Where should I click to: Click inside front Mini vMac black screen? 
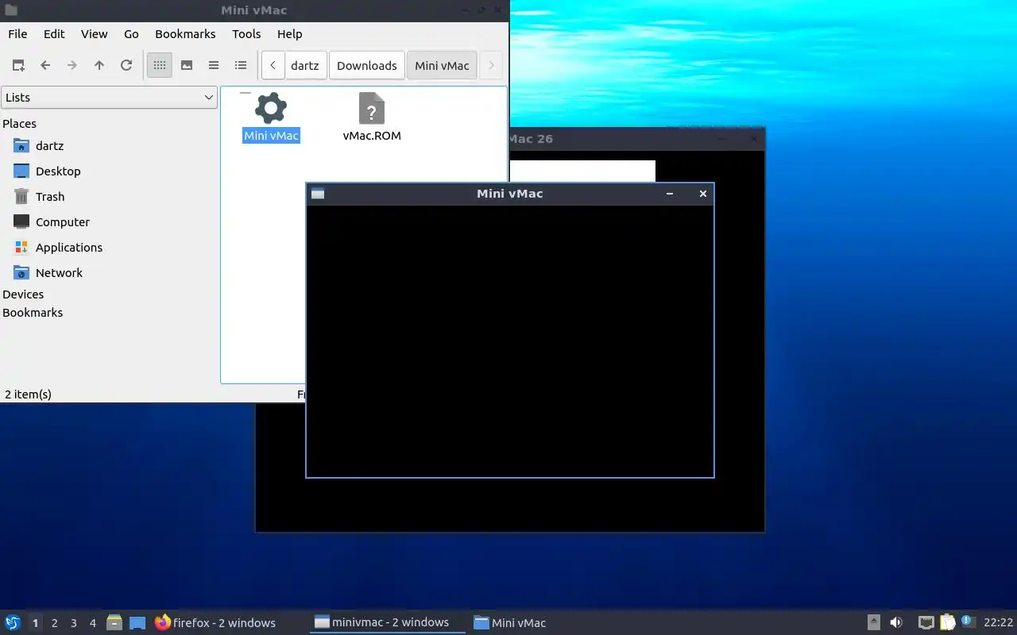click(510, 341)
